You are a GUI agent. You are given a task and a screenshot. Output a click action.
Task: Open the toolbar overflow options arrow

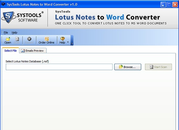pyautogui.click(x=72, y=44)
